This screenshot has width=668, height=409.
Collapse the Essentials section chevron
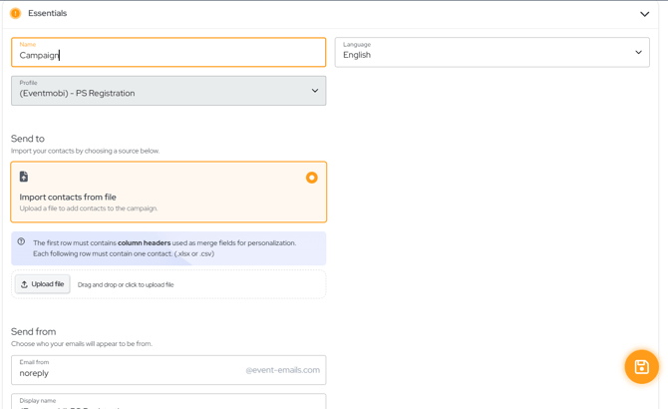pyautogui.click(x=644, y=14)
